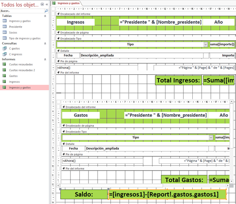Image resolution: width=236 pixels, height=204 pixels.
Task: Select the Presidente expression textbox in main header
Action: (x=160, y=22)
